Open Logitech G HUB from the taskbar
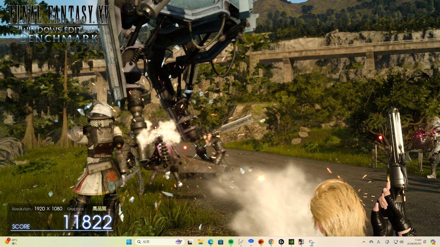The height and width of the screenshot is (247, 440). (x=281, y=242)
